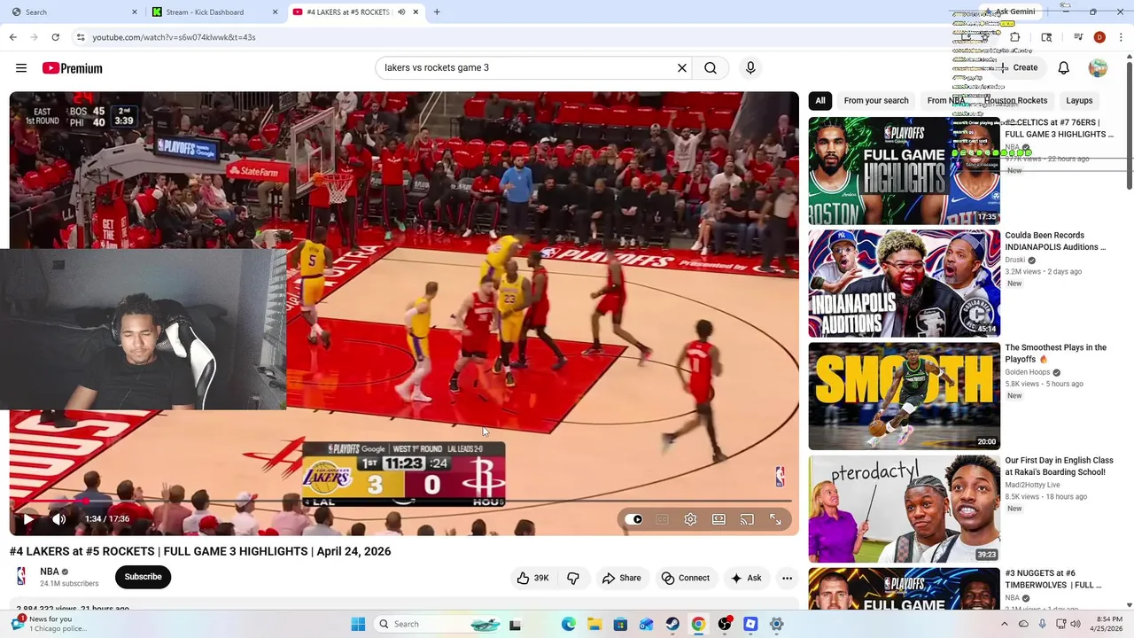Switch to the Search browser tab

[x=73, y=12]
